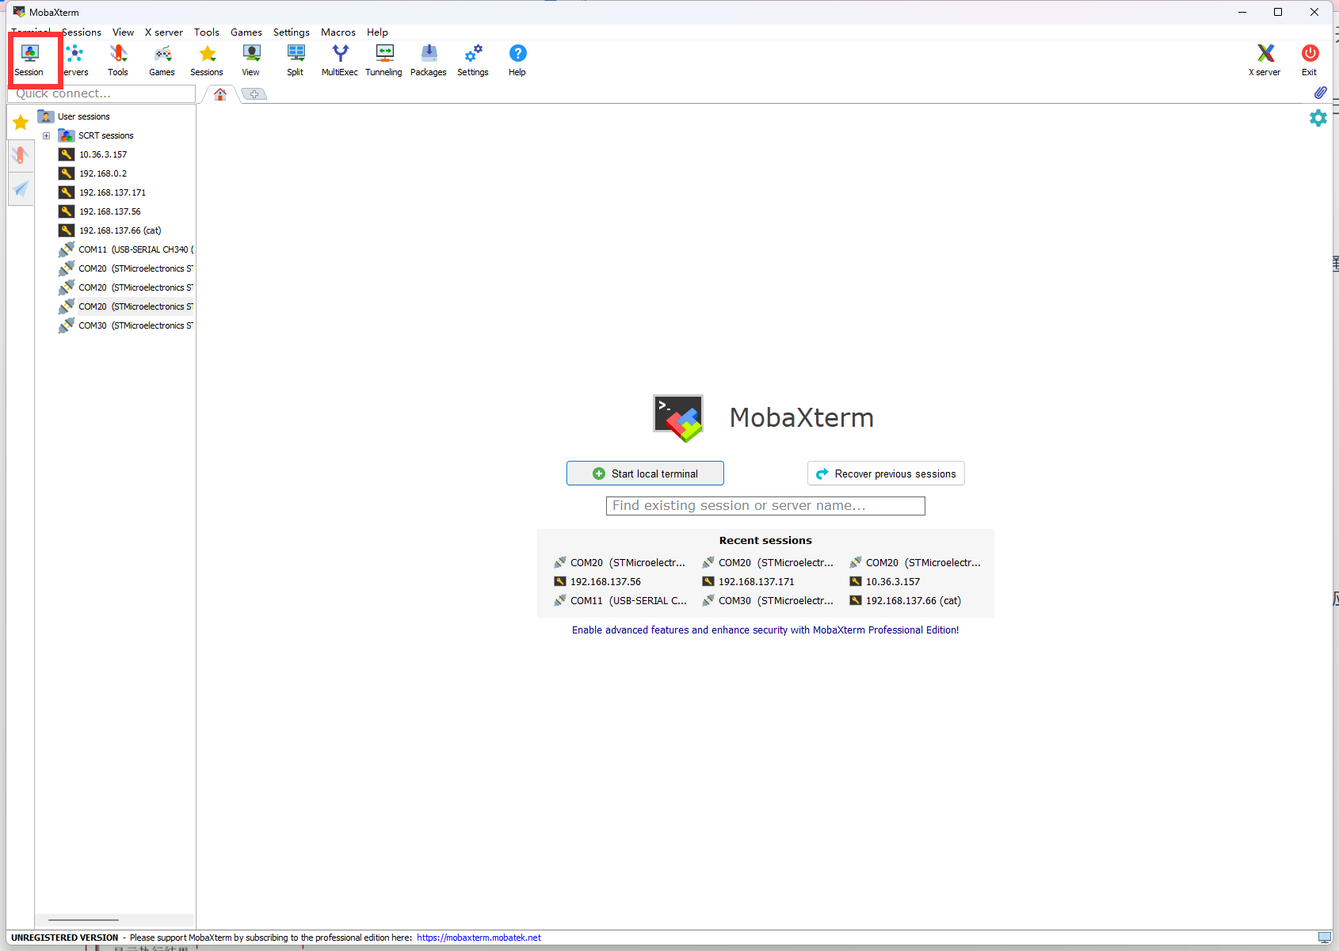Expand the SCRT sessions folder
Screen dimensions: 1339x951
point(47,135)
